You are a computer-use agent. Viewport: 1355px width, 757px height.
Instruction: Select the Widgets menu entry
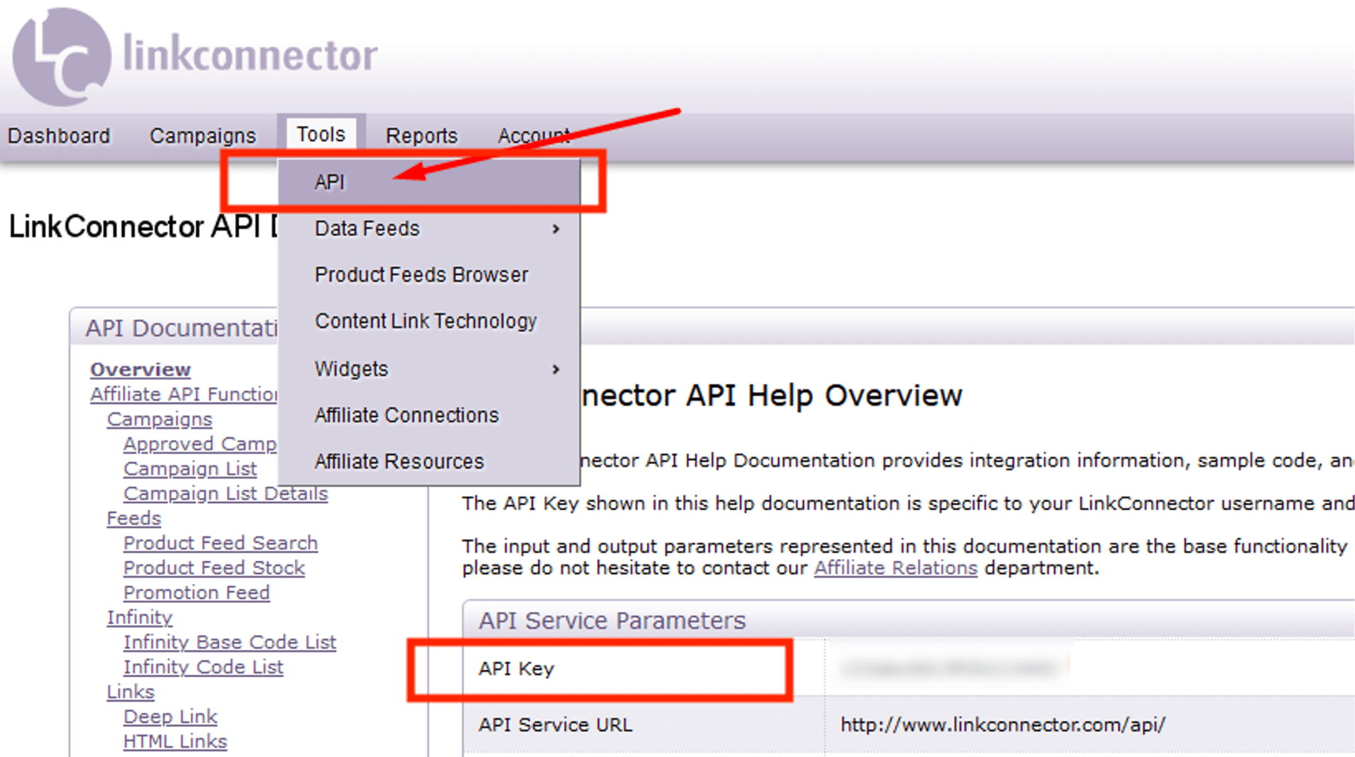pyautogui.click(x=429, y=369)
